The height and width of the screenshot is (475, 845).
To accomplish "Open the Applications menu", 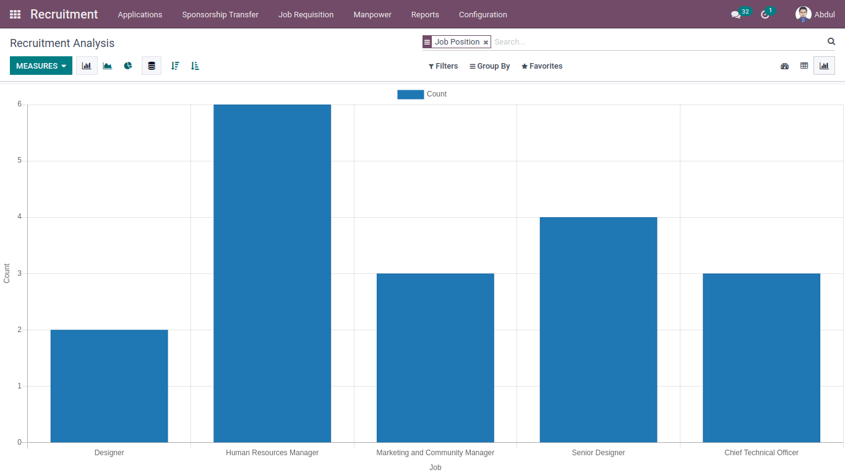I will [140, 14].
